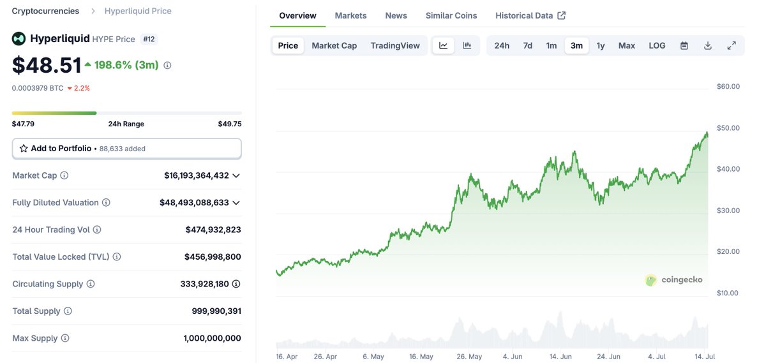Click the $48.51 price value
The image size is (766, 363).
[x=47, y=65]
